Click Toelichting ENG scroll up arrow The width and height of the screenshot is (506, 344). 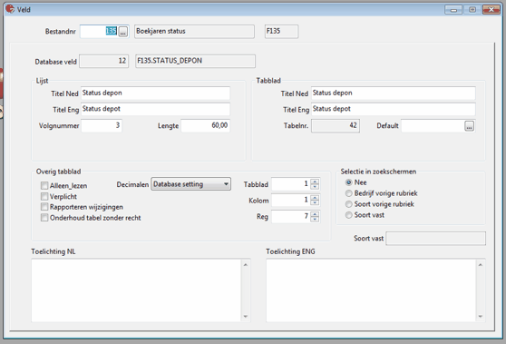coord(481,264)
